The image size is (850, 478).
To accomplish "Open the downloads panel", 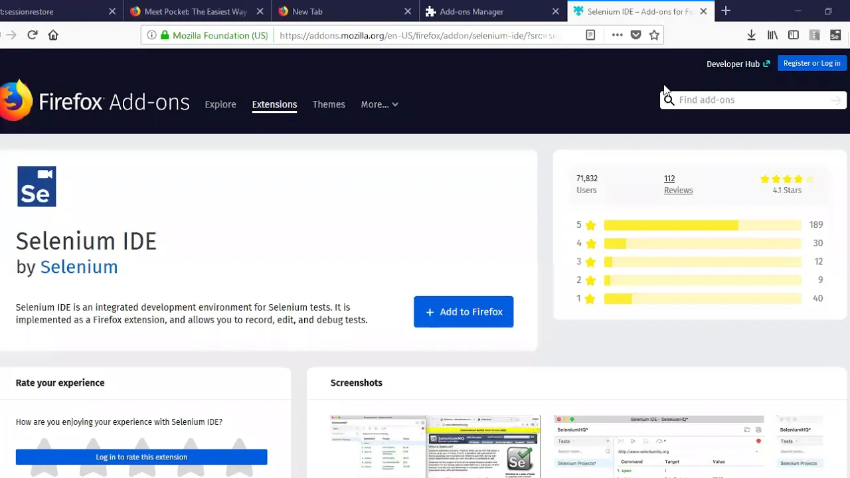I will pos(751,35).
